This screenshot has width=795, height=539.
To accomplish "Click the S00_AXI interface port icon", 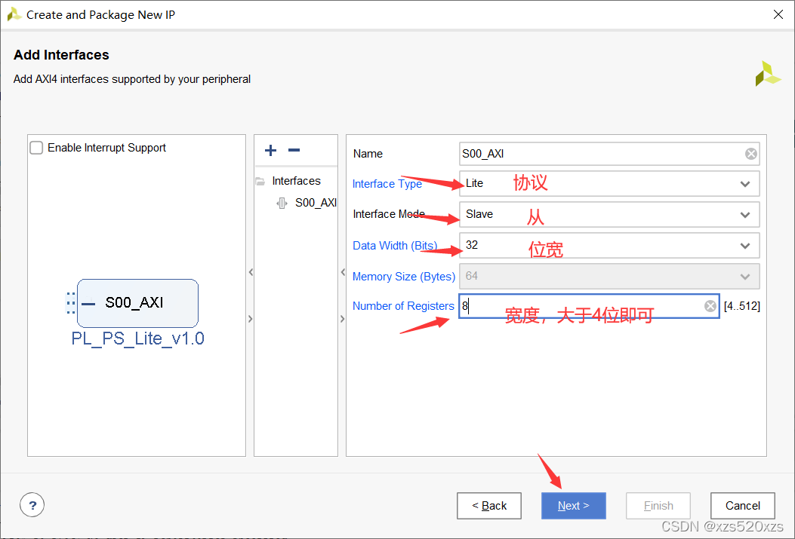I will point(282,203).
